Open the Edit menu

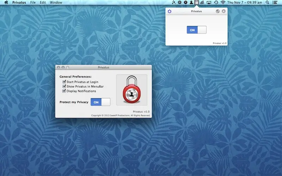(43, 2)
